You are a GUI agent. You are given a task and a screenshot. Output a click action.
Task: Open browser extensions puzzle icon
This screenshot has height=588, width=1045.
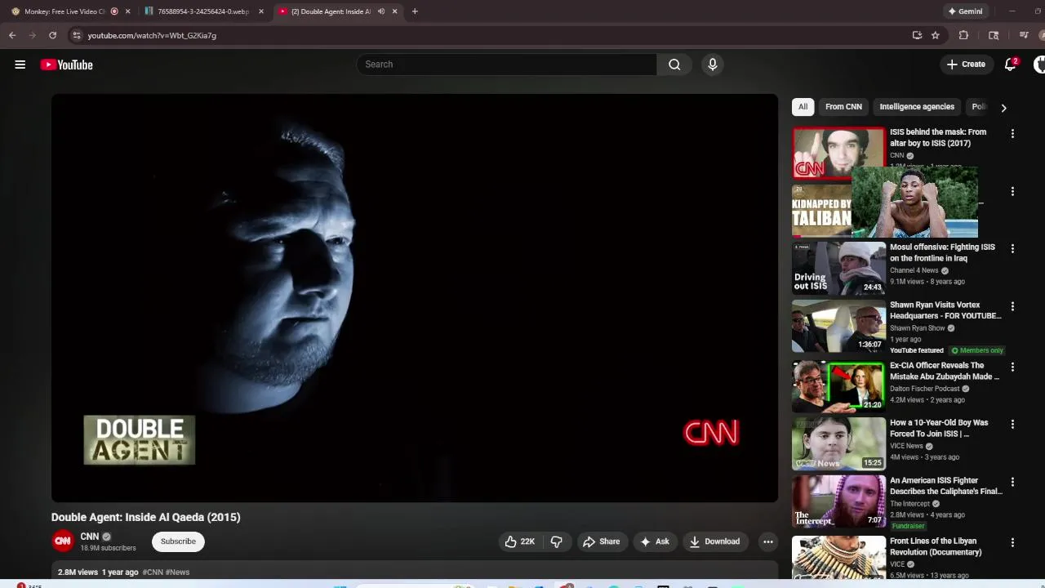(963, 35)
